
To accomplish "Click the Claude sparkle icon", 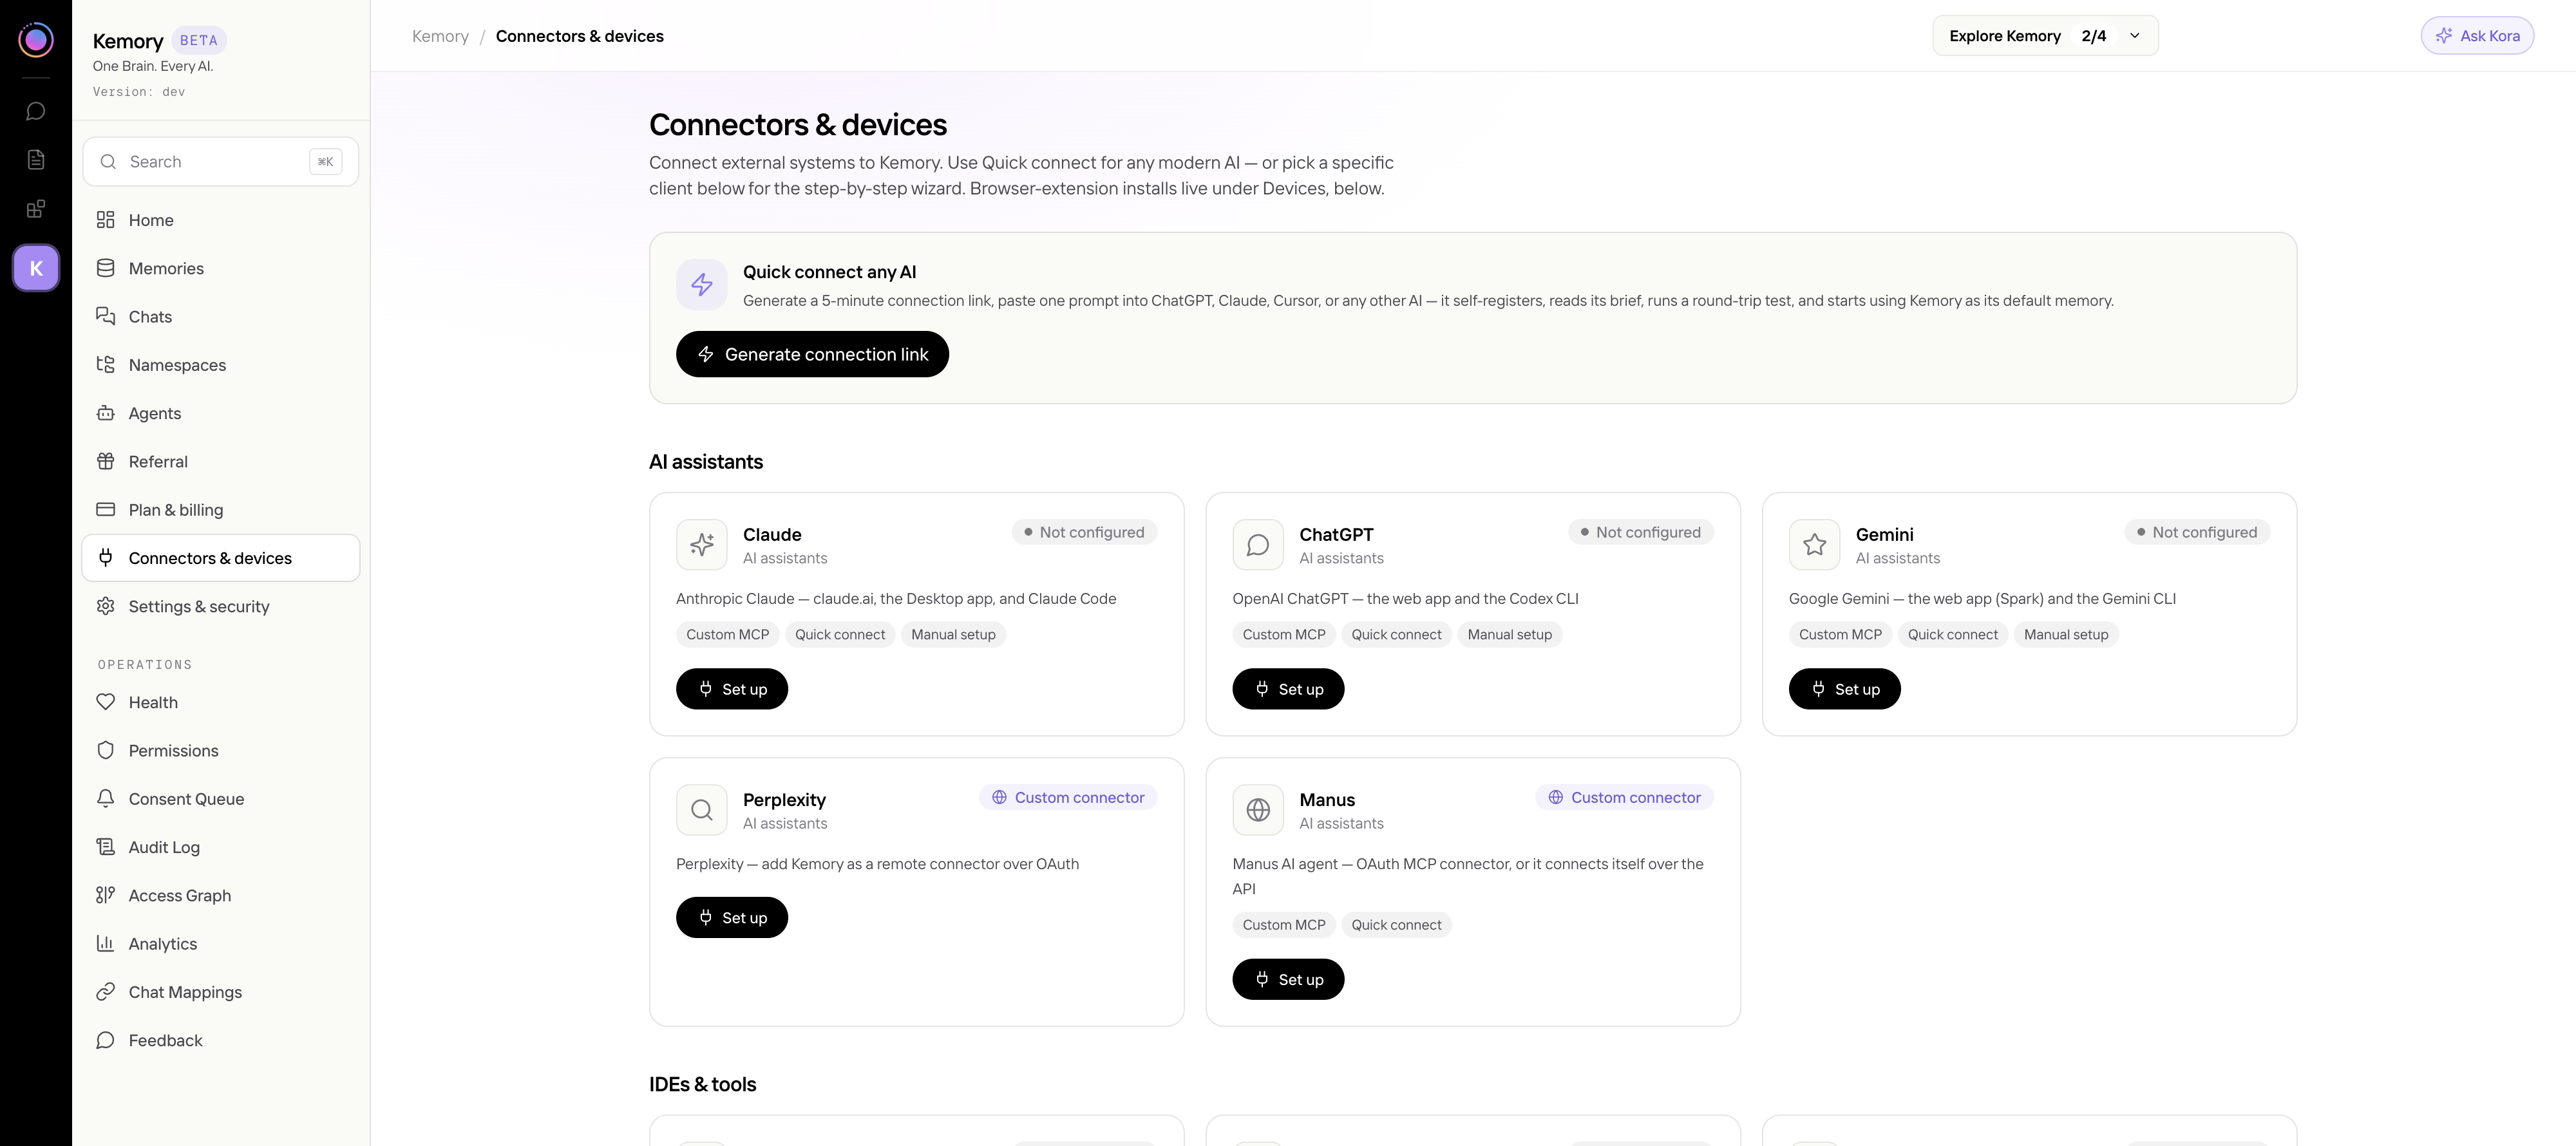I will click(x=702, y=544).
